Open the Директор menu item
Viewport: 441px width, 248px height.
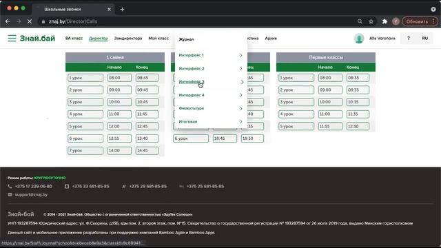click(x=99, y=39)
